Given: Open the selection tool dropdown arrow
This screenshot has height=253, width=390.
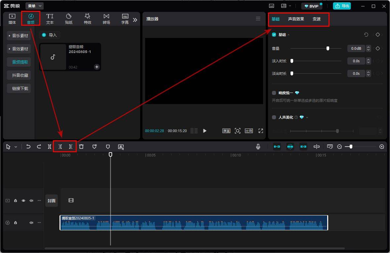Looking at the screenshot, I should pyautogui.click(x=16, y=147).
